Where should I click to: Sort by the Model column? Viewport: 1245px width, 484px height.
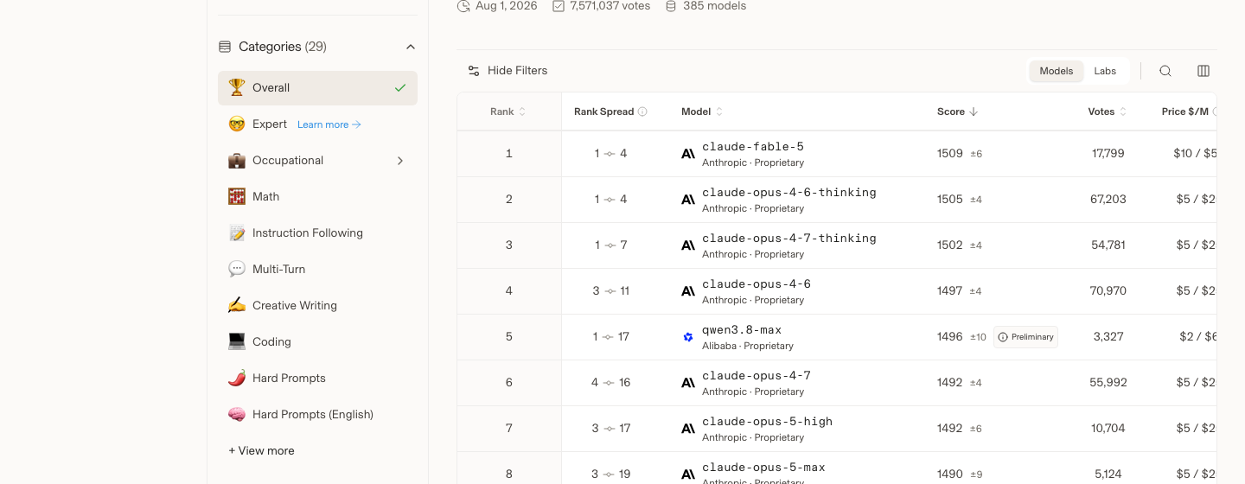pos(702,111)
